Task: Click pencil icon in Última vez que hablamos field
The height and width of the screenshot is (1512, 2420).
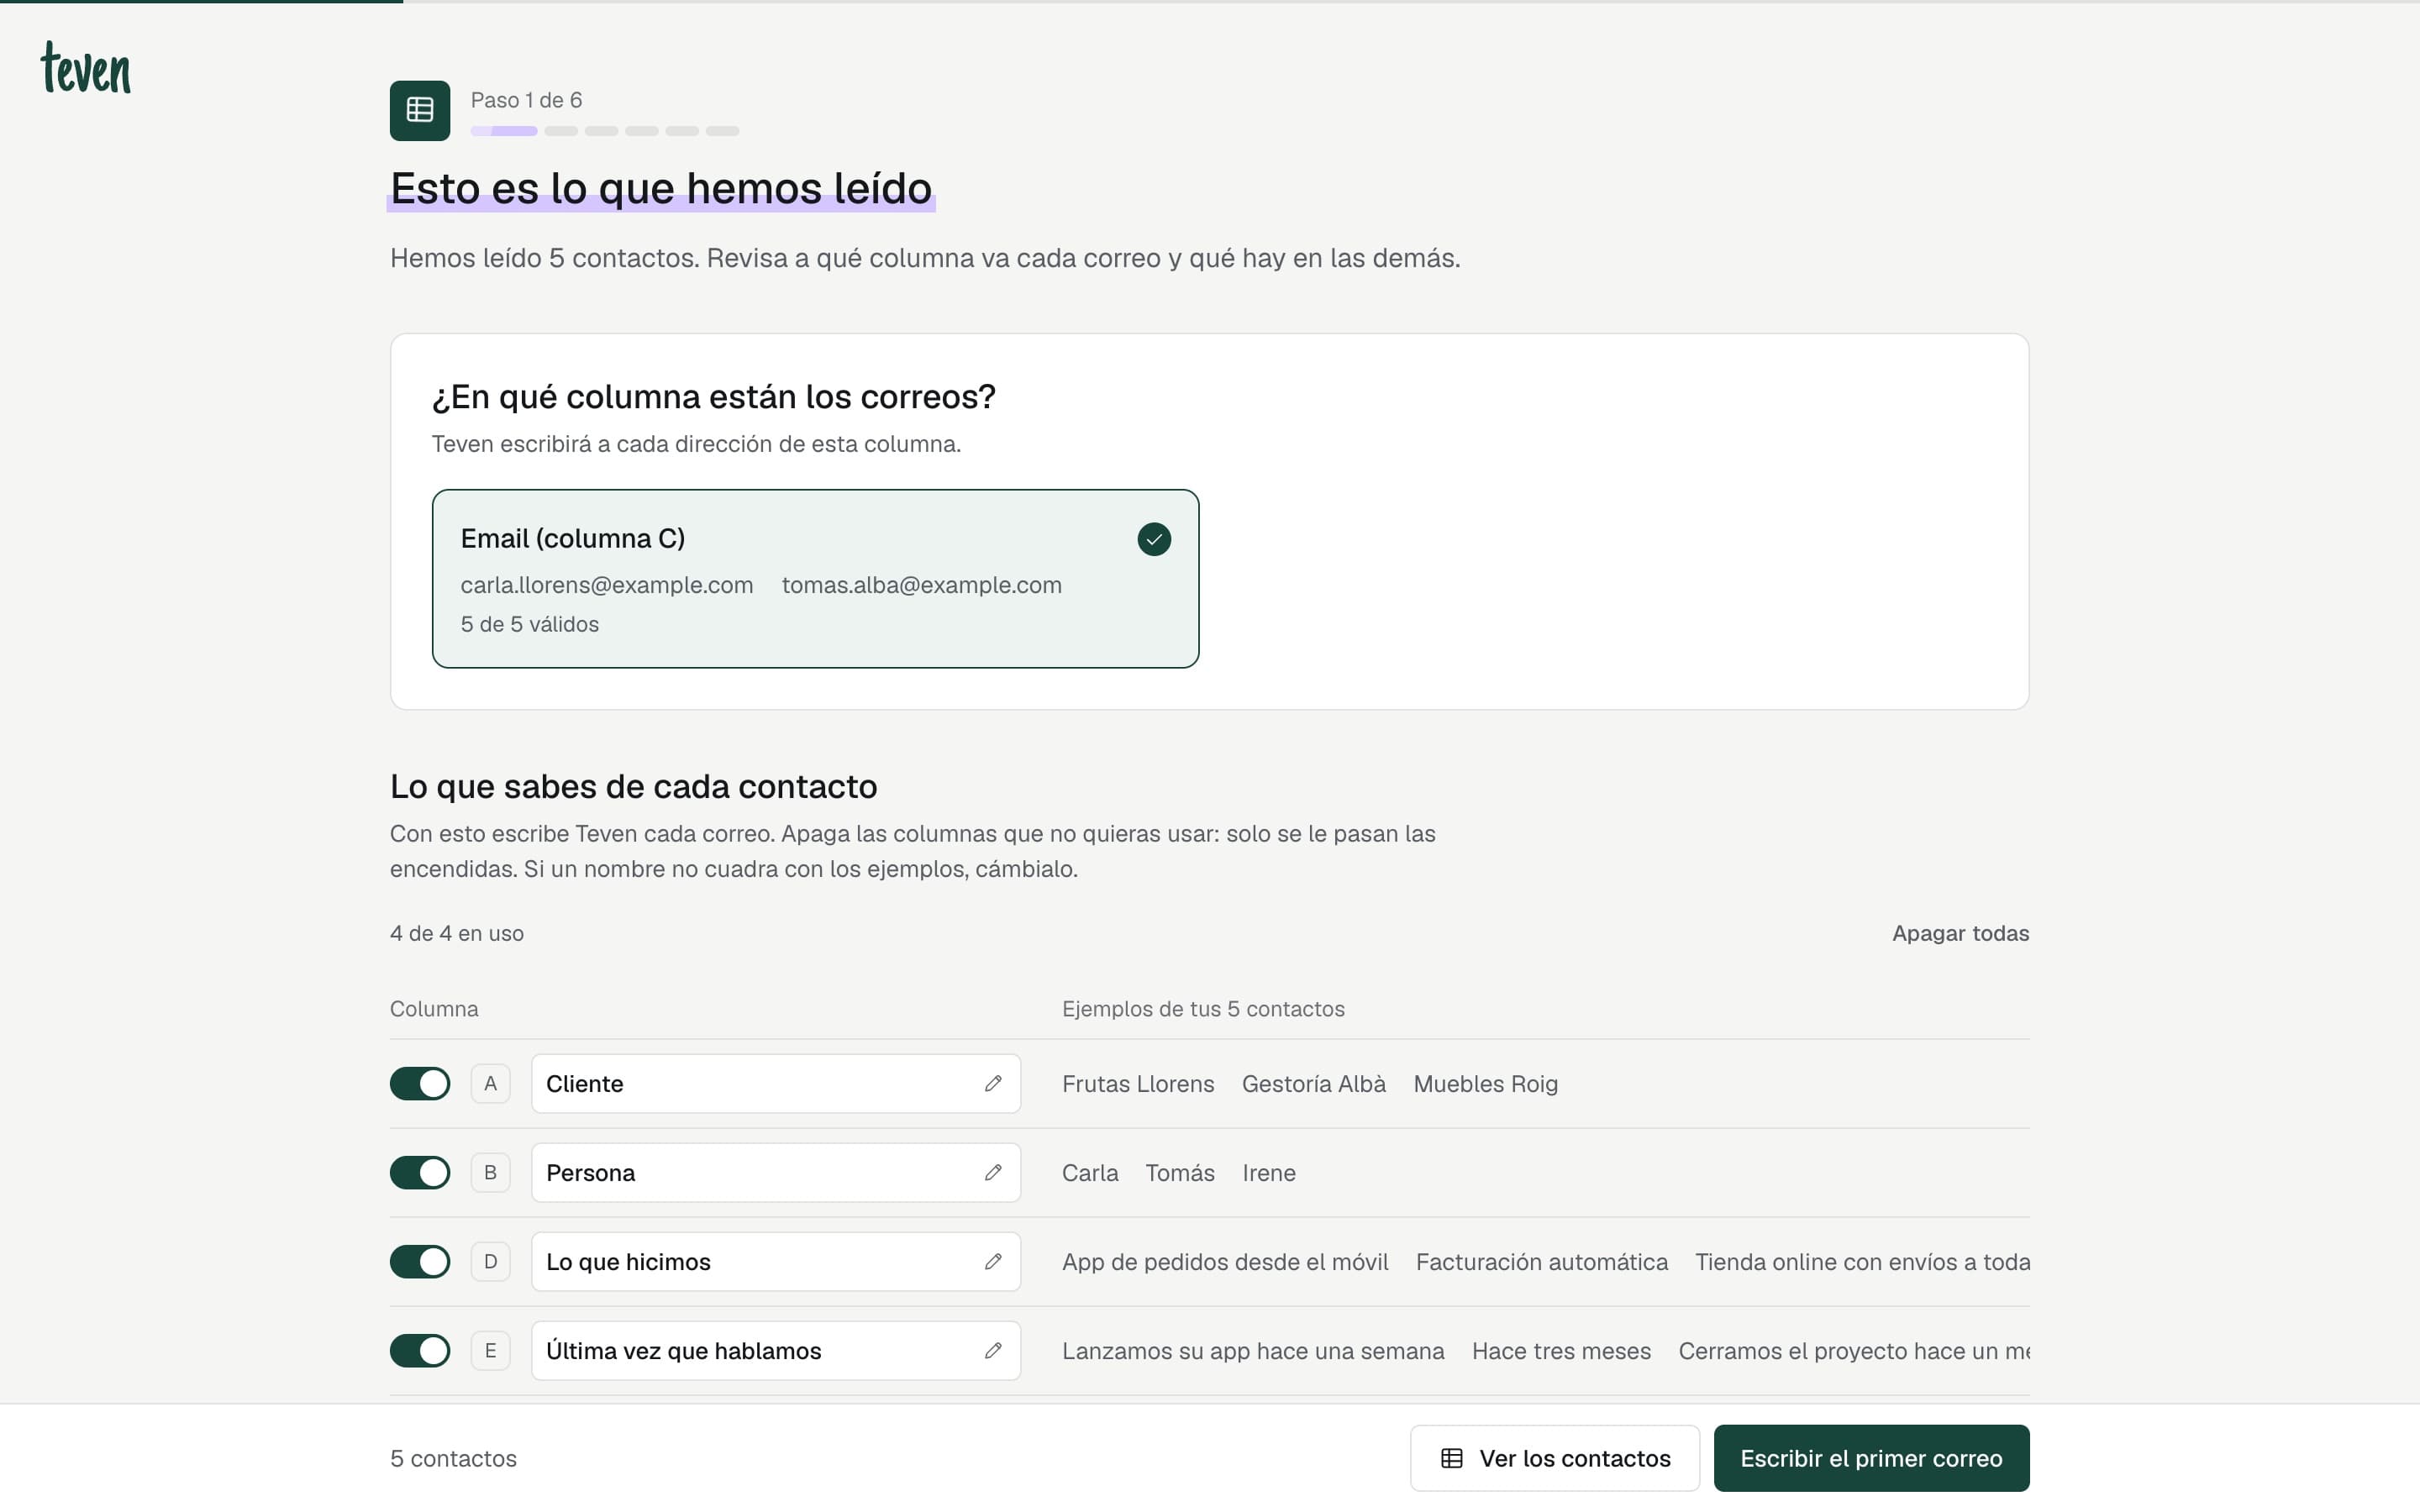Action: [x=992, y=1350]
